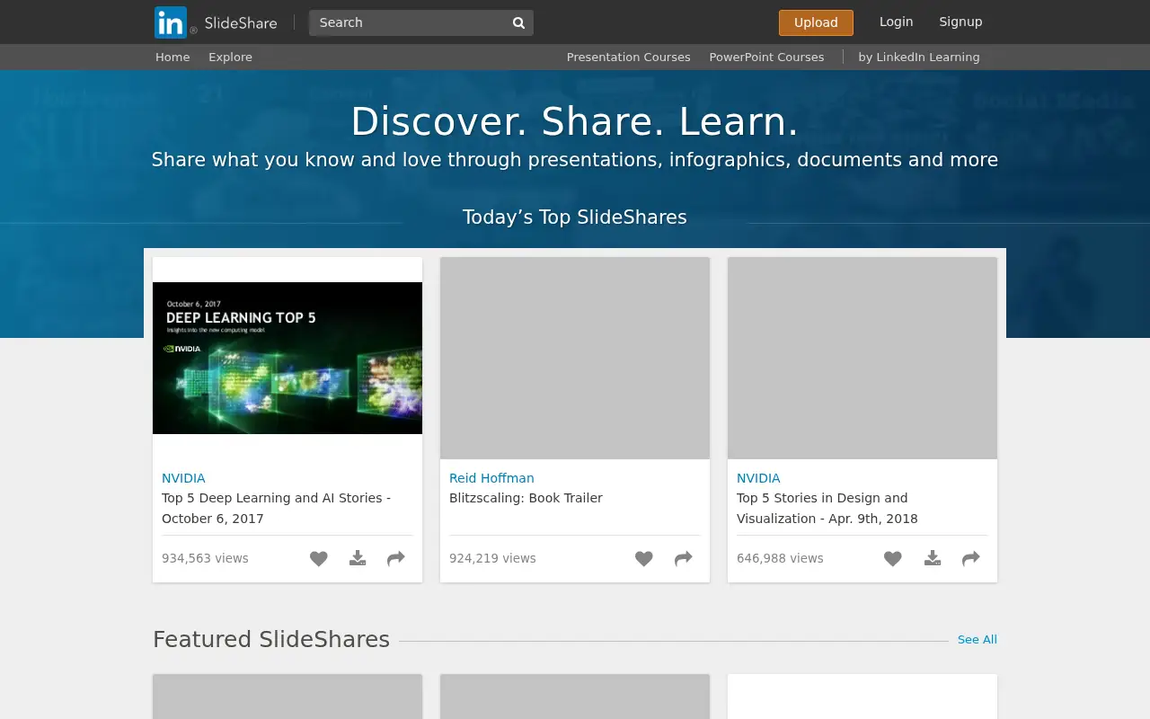The width and height of the screenshot is (1150, 719).
Task: Open title 'Top 5 Stories in Design and Visualization'
Action: coord(827,508)
